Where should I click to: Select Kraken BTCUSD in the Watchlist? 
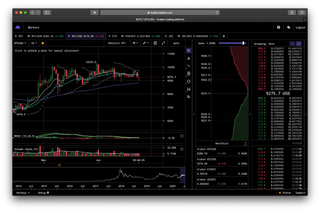click(222, 161)
